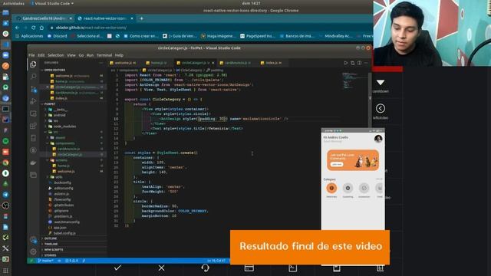Open the Discord bookmark

(58, 36)
